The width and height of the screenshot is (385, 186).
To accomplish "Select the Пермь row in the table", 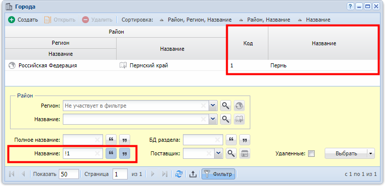I will point(191,66).
